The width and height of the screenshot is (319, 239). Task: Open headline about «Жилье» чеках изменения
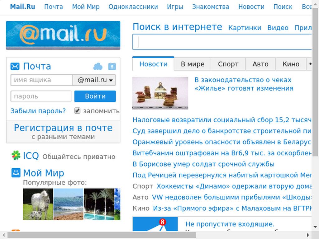click(x=244, y=84)
